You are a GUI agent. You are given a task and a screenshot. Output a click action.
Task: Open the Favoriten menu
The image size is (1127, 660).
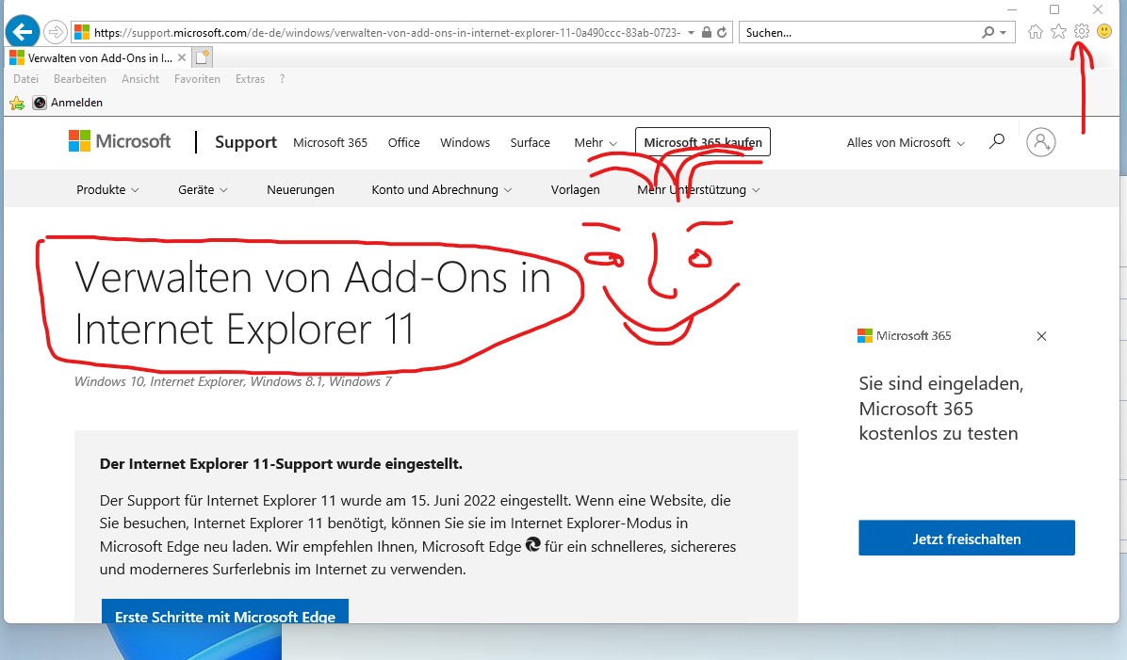tap(197, 79)
